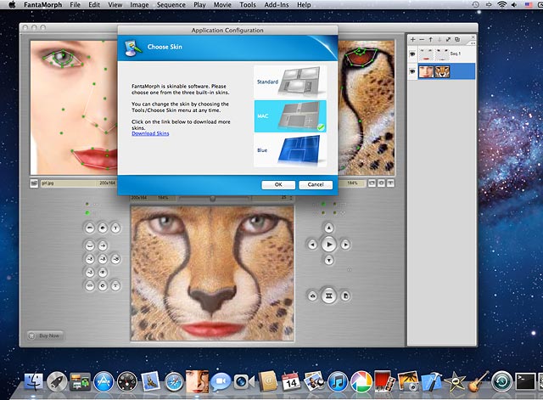Open the Help menu
The width and height of the screenshot is (543, 400).
304,5
